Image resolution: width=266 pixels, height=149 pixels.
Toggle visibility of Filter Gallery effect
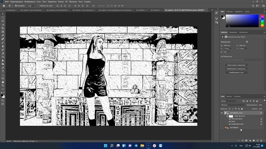230,124
